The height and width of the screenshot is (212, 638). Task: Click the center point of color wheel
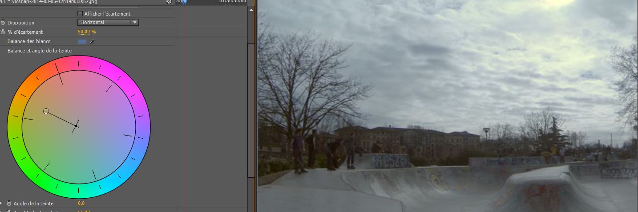pos(76,127)
